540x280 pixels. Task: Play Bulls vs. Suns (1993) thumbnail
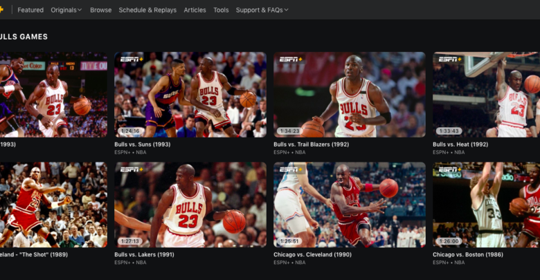pos(190,95)
